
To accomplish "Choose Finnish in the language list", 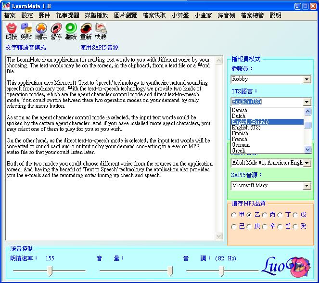I will click(x=268, y=133).
